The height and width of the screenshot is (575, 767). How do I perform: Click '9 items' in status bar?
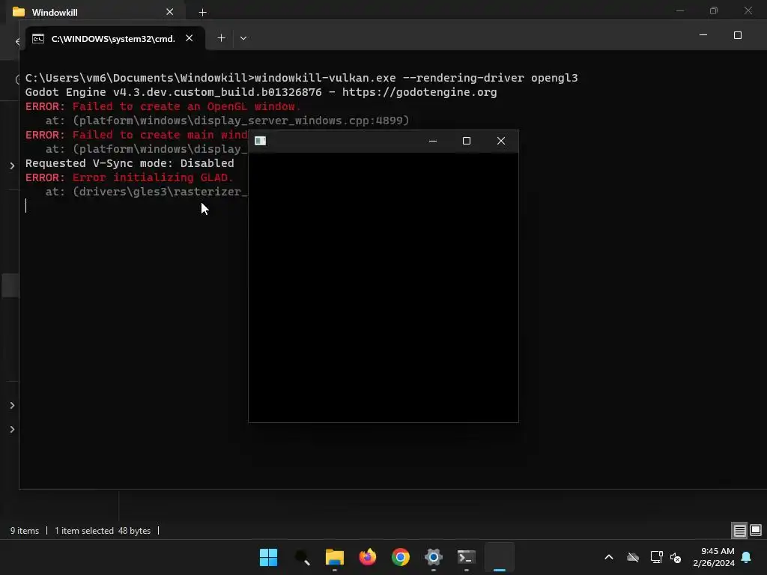25,531
